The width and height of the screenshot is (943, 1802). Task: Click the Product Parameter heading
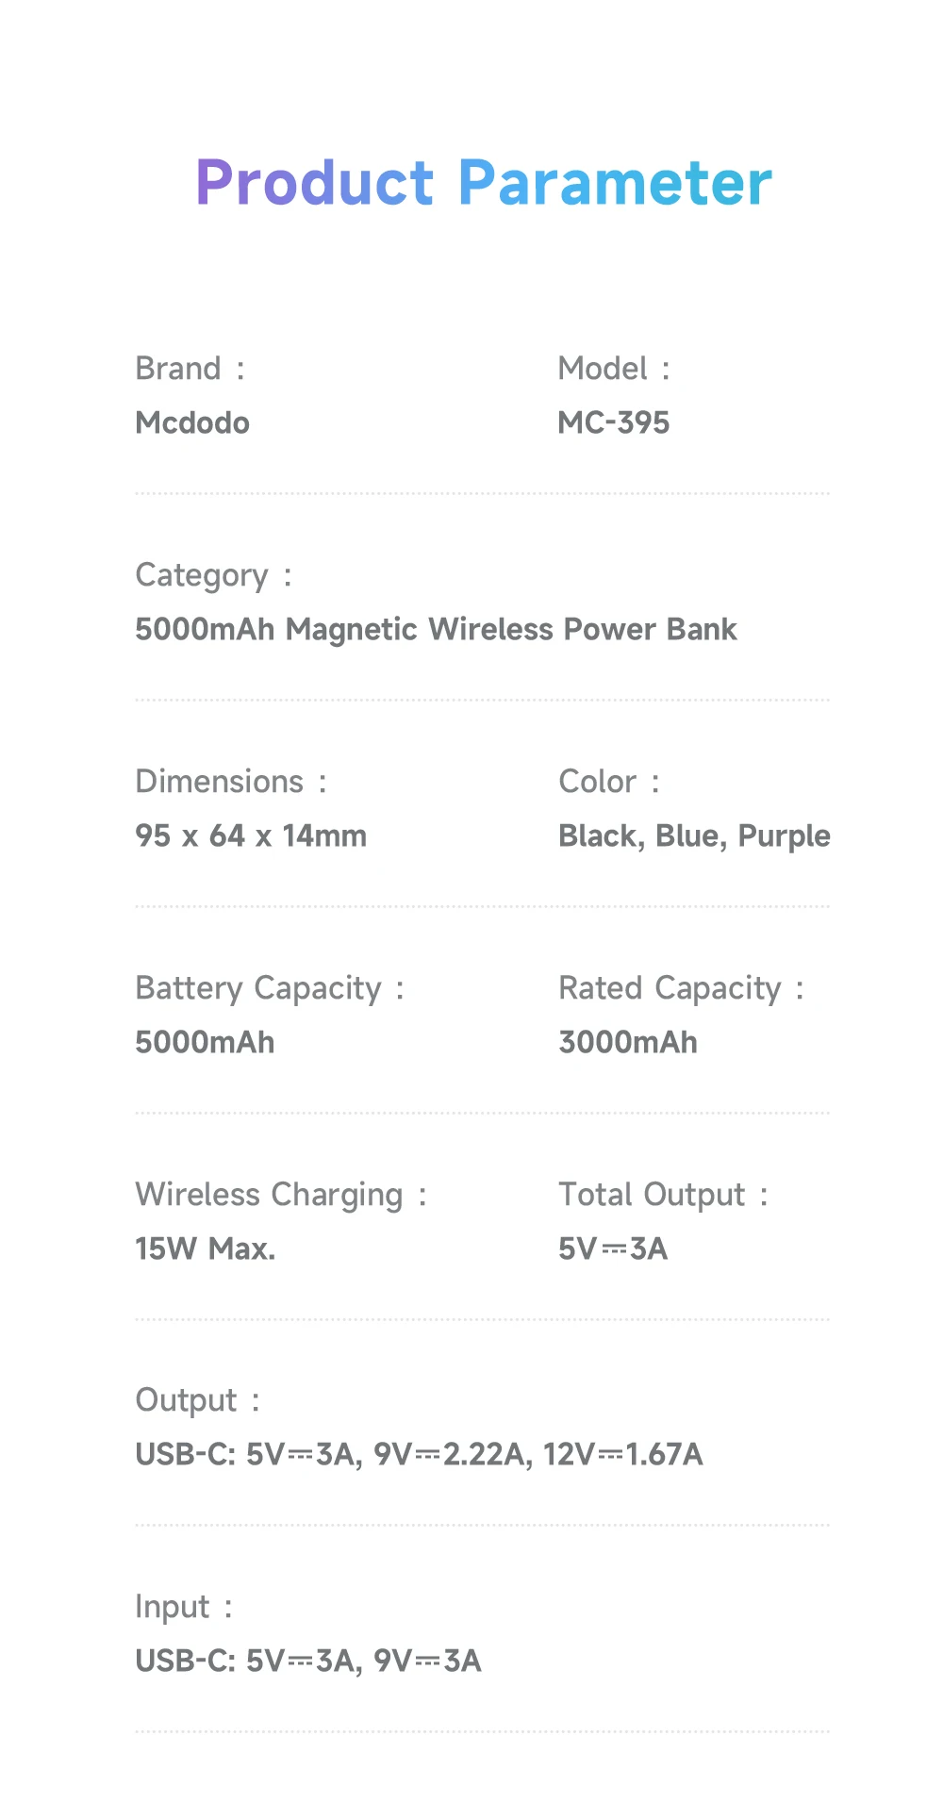pos(484,182)
